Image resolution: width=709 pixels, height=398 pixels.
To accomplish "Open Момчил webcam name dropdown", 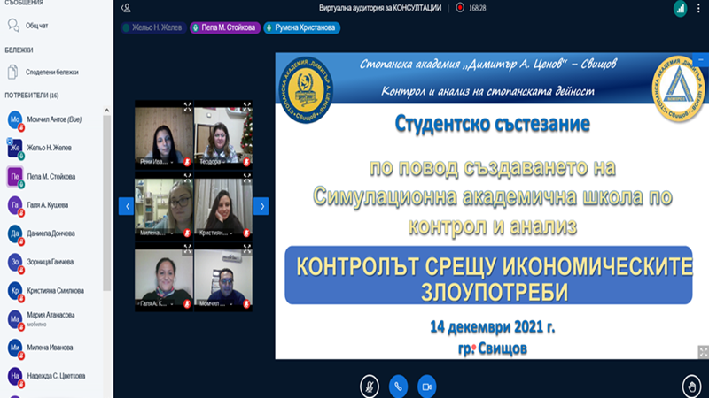I will [215, 303].
